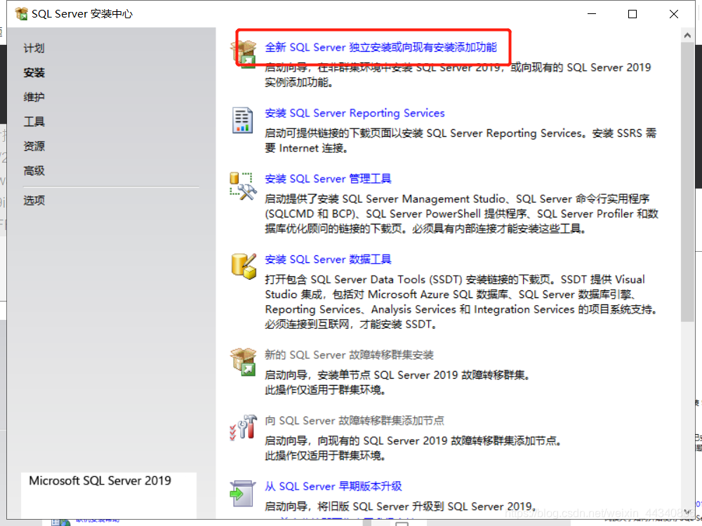Select 工具 in the left sidebar
Viewport: 702px width, 526px height.
pyautogui.click(x=34, y=121)
